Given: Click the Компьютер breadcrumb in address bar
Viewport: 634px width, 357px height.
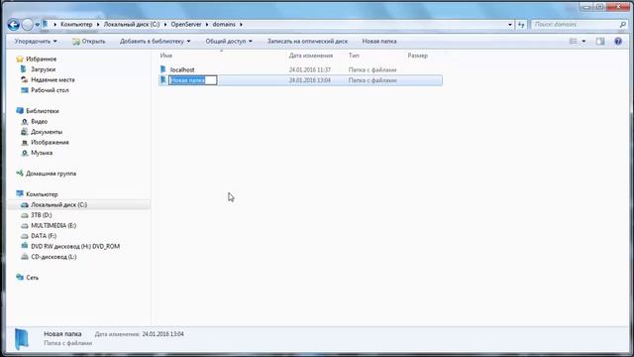Looking at the screenshot, I should tap(76, 24).
